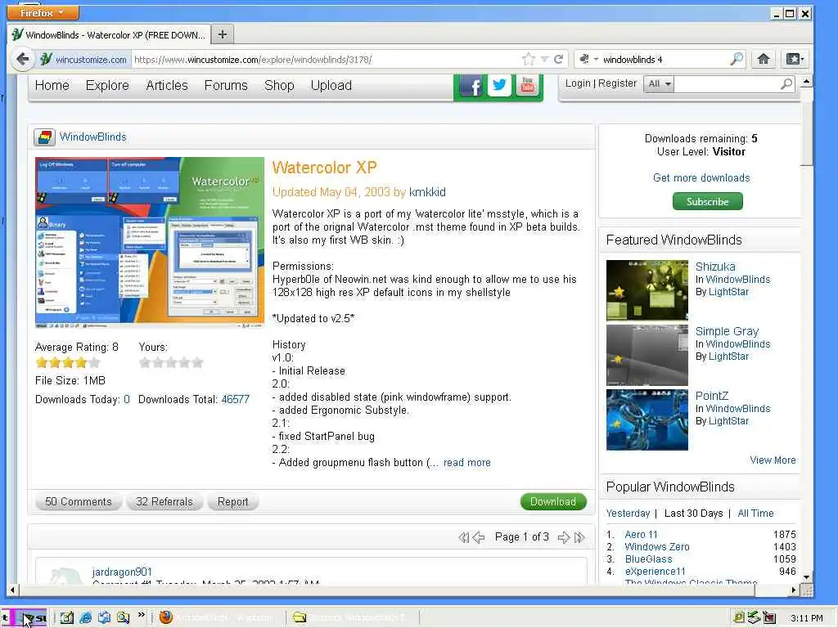Switch popular list to Yesterday
The height and width of the screenshot is (628, 838).
click(628, 514)
